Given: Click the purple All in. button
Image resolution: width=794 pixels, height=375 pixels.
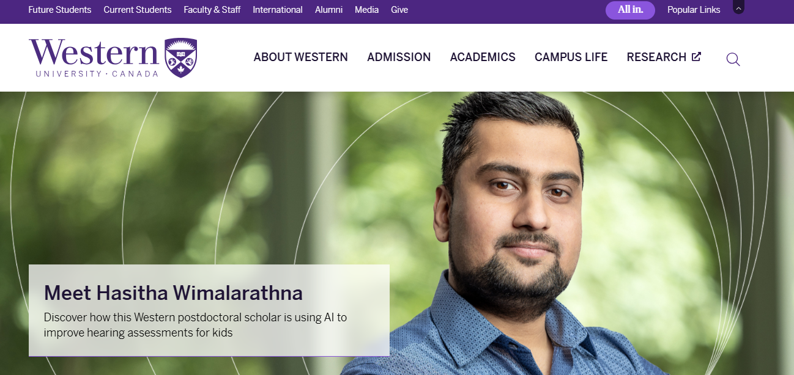Looking at the screenshot, I should 630,10.
